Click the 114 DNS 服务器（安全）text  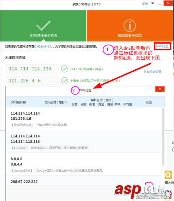click(87, 69)
